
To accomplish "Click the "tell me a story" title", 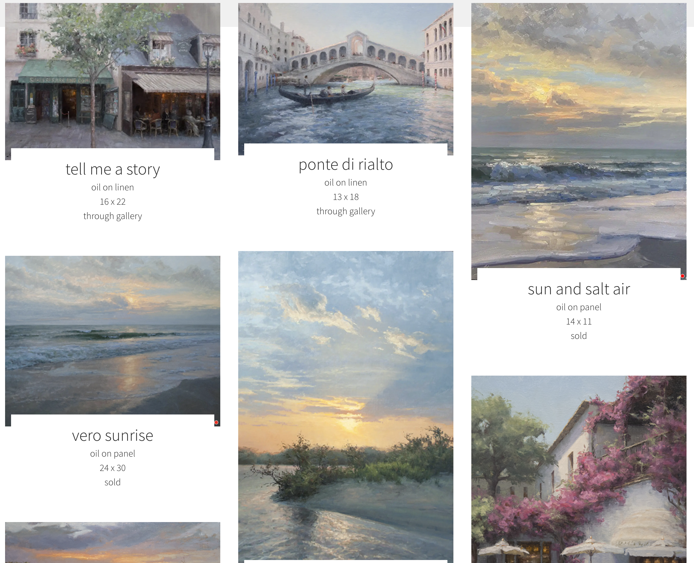I will [113, 169].
